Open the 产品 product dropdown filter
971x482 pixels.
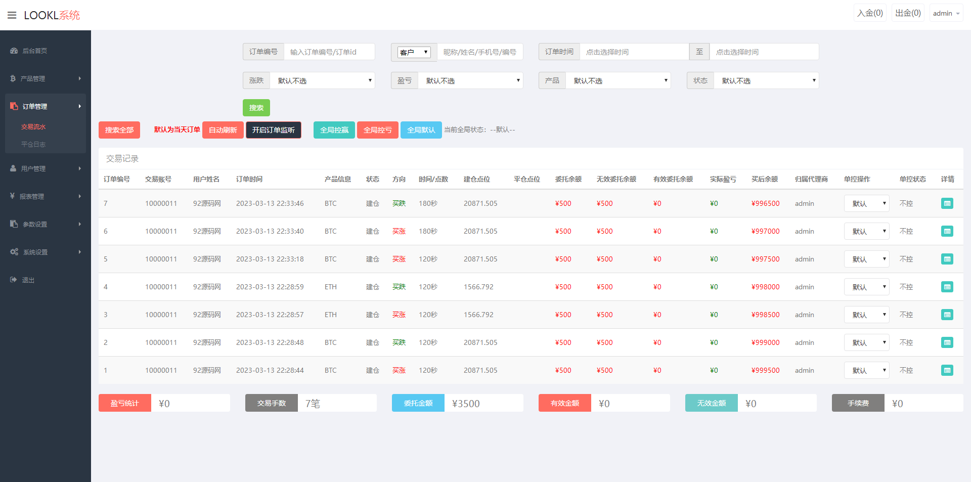click(x=618, y=80)
